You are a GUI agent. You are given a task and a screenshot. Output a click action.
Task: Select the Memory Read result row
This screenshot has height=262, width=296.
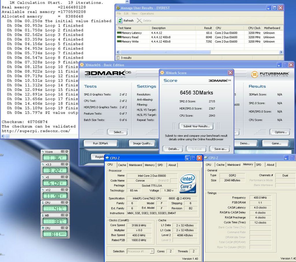(x=199, y=37)
